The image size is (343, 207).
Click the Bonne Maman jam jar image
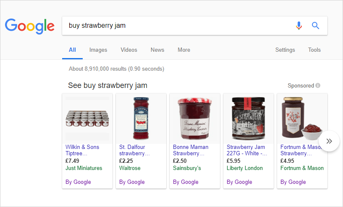coord(195,119)
